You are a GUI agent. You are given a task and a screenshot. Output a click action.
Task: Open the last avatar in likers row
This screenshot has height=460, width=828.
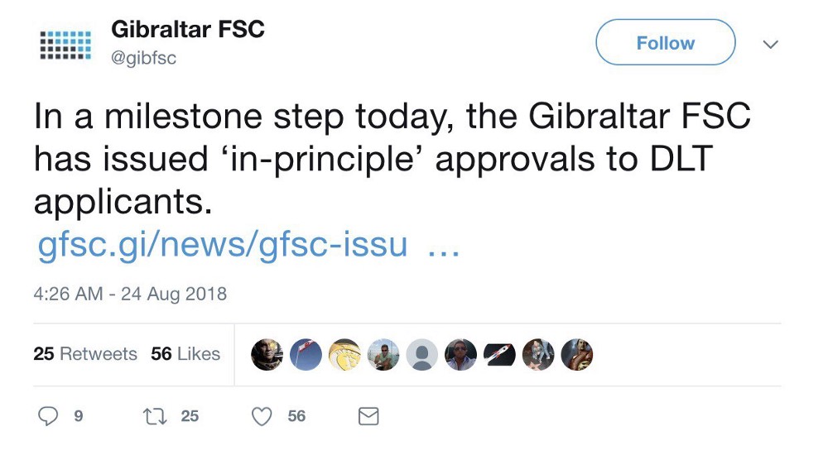pyautogui.click(x=576, y=354)
